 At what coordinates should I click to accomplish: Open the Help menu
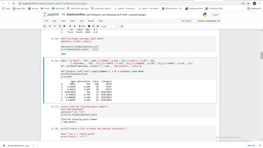click(x=100, y=21)
